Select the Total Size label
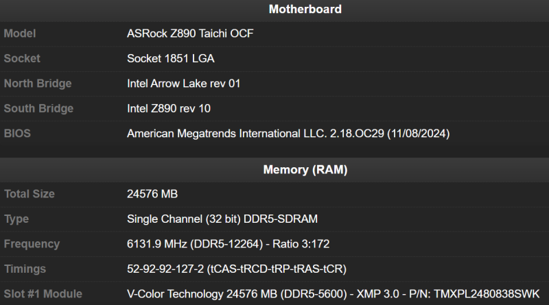The width and height of the screenshot is (549, 305). point(30,194)
